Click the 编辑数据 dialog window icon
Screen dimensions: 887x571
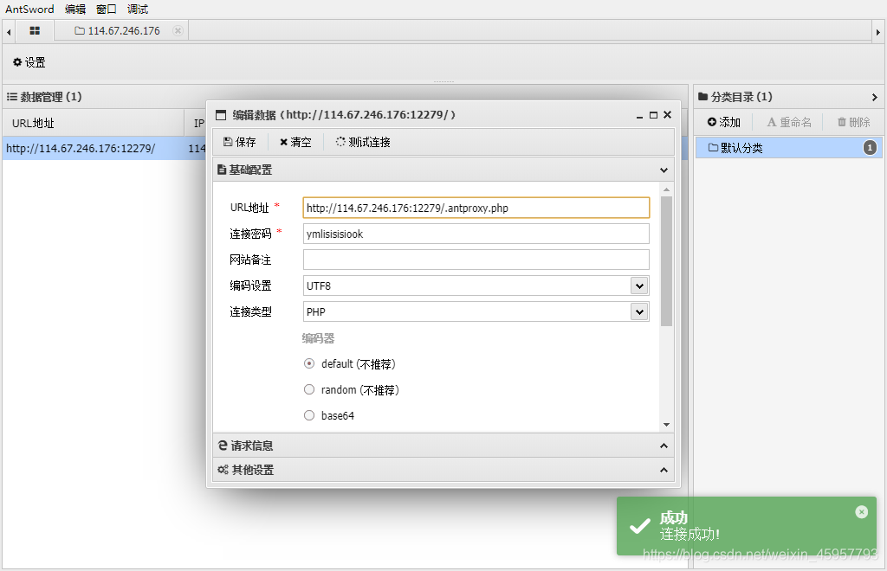point(221,115)
